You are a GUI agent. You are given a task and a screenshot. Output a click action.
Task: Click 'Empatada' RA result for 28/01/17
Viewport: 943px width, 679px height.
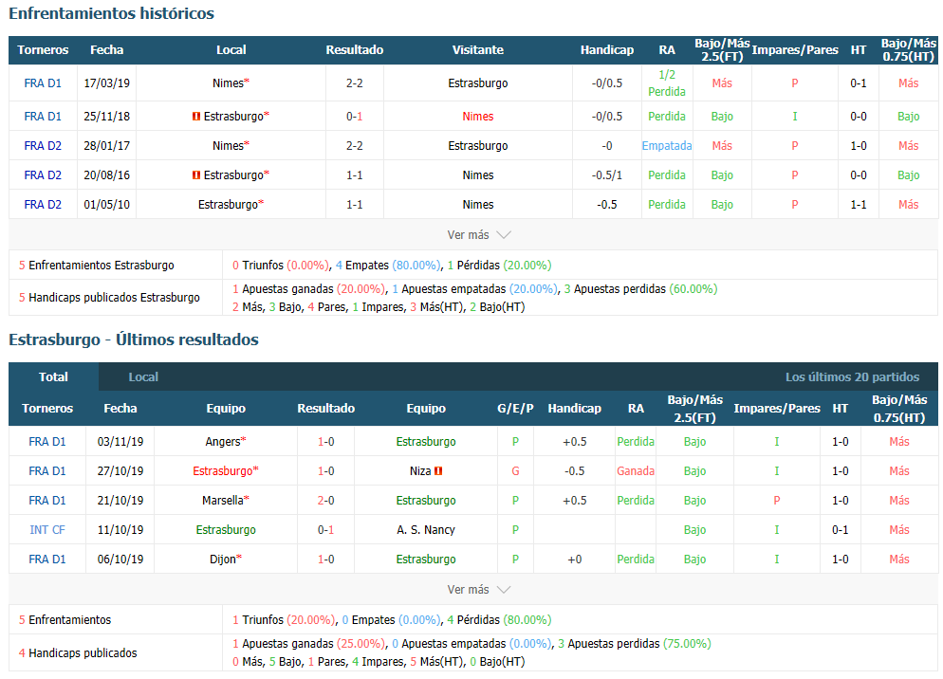(x=666, y=145)
